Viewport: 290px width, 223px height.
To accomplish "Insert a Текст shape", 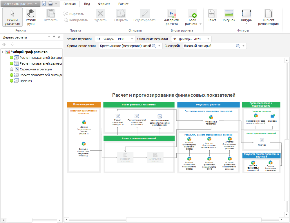I will click(212, 16).
